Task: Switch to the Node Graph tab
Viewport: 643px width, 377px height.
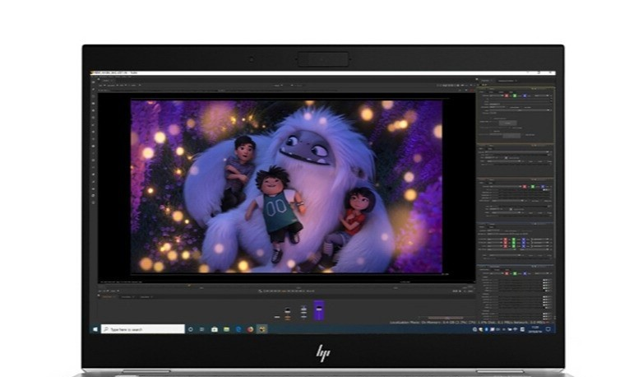Action: (107, 296)
